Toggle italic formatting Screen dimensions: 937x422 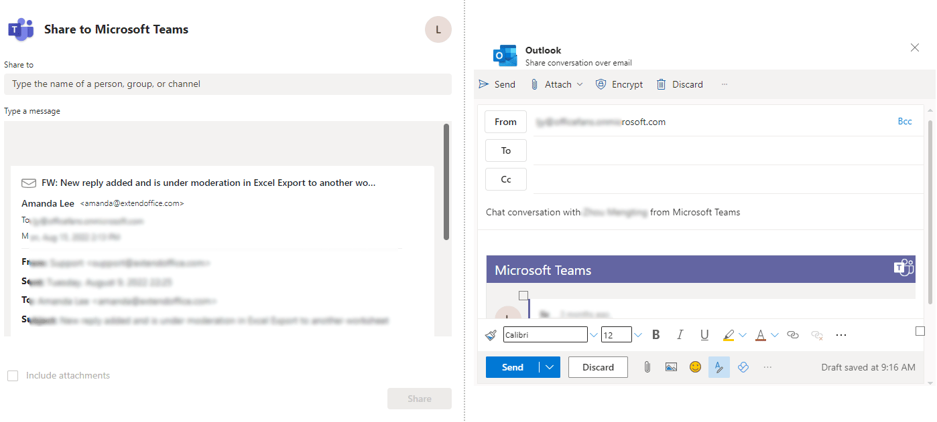[x=680, y=335]
